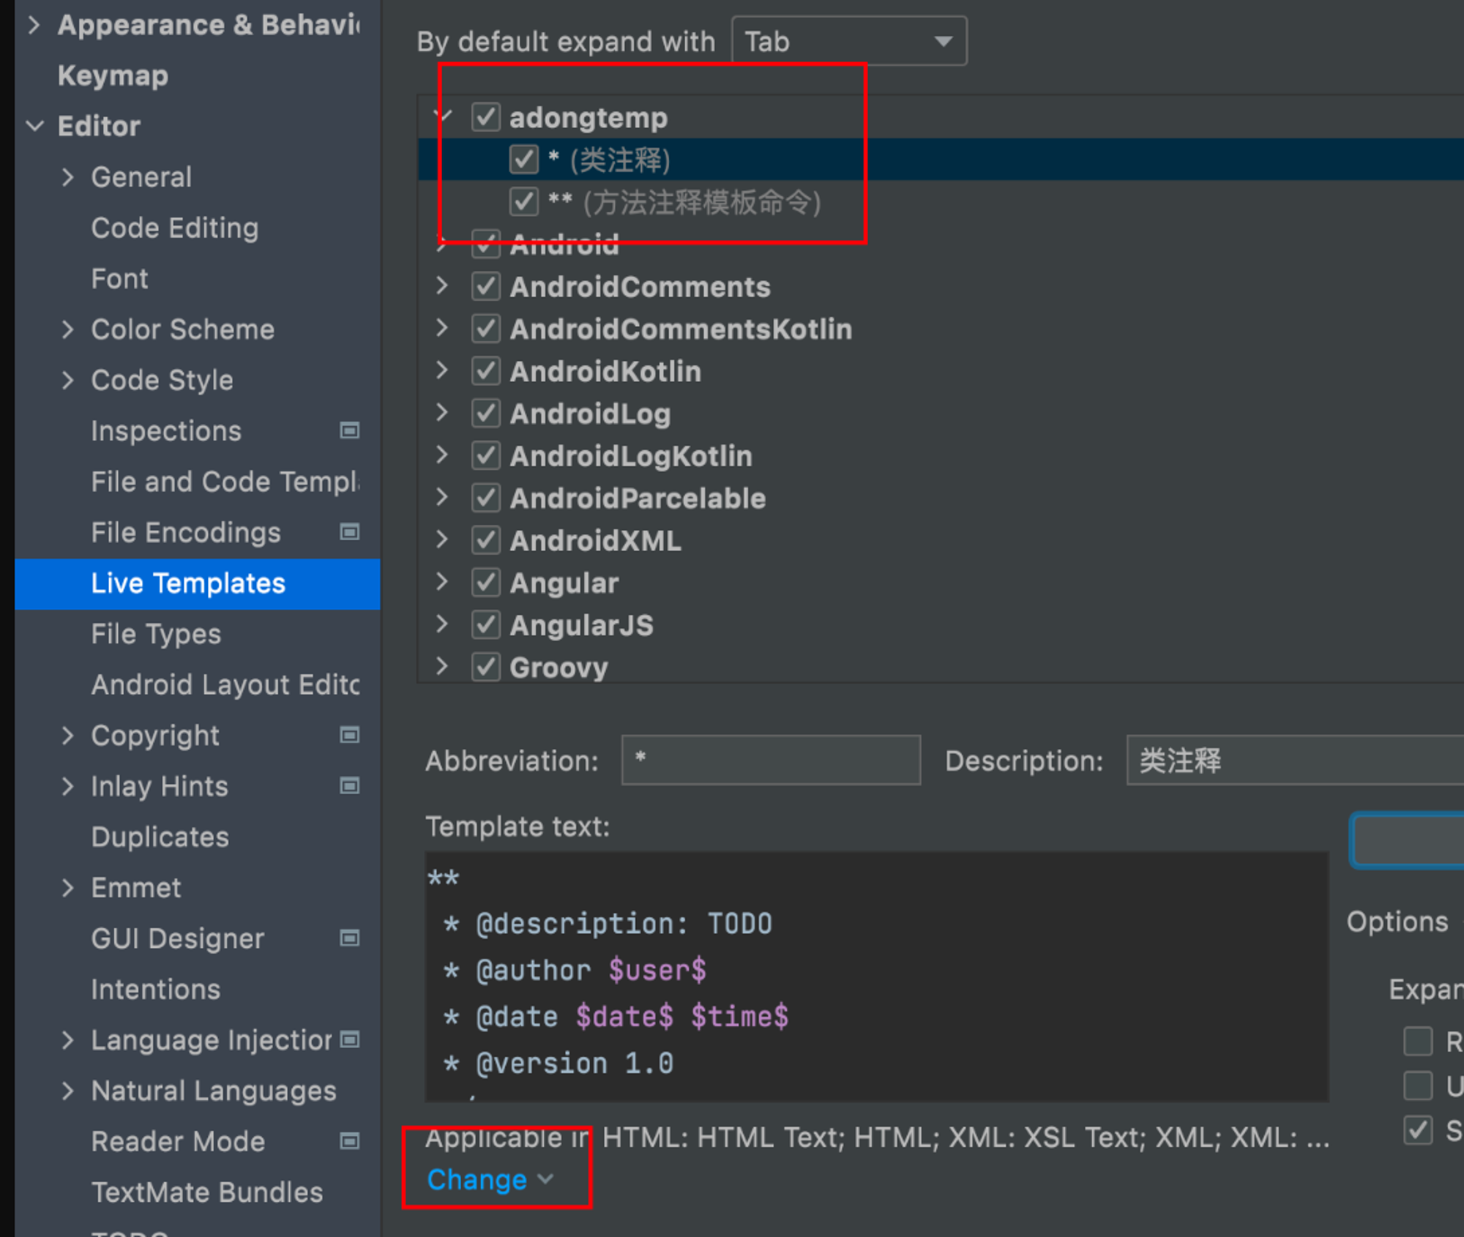Expand the AndroidParcelable template group

click(x=441, y=497)
